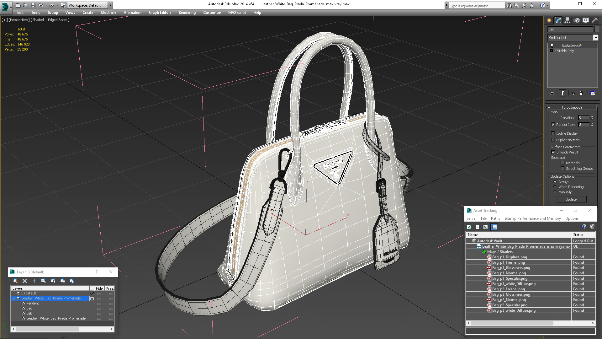Image resolution: width=602 pixels, height=339 pixels.
Task: Enable Explicit Normals checkbox
Action: [x=553, y=140]
